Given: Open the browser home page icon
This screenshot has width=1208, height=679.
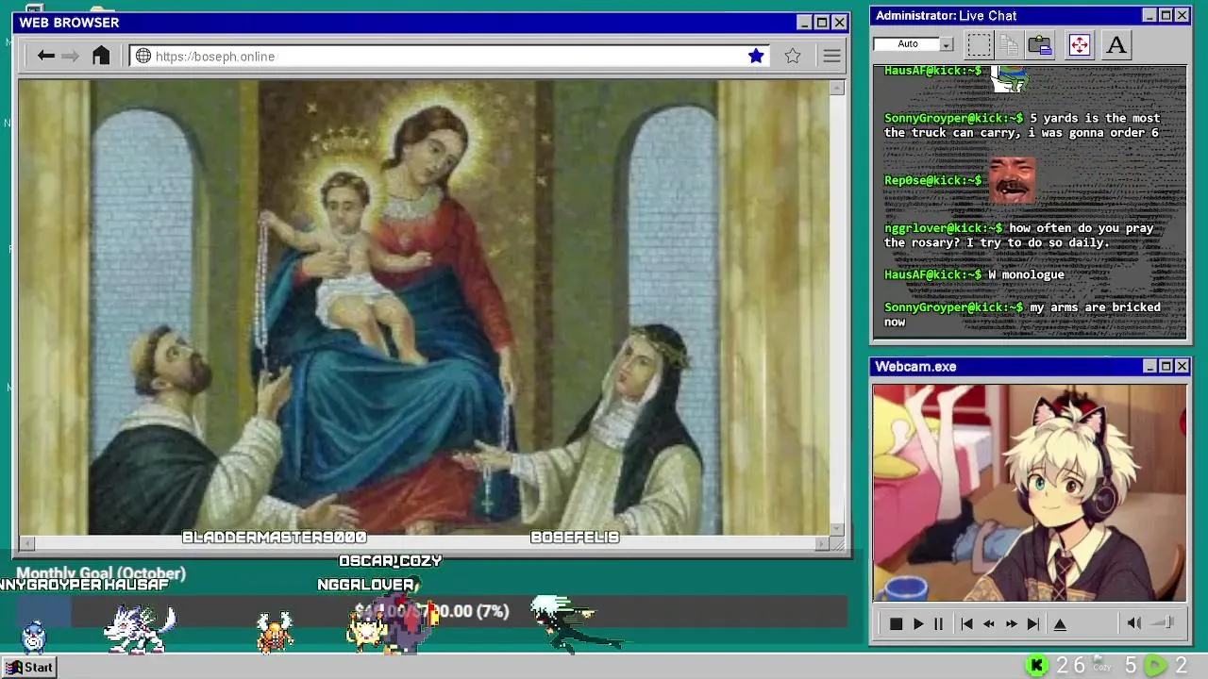Looking at the screenshot, I should pos(101,56).
